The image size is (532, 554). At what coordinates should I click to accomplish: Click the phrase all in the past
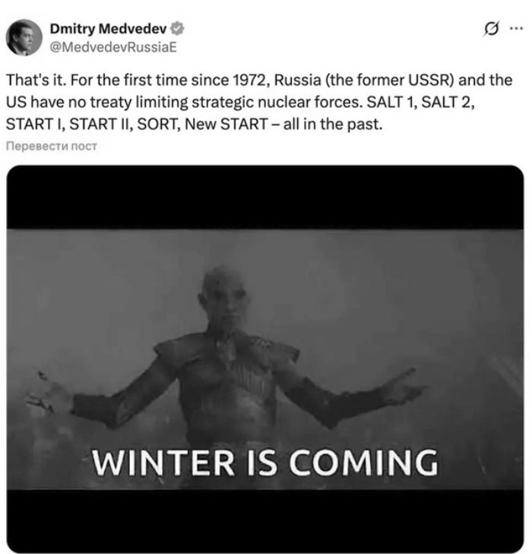(x=332, y=124)
